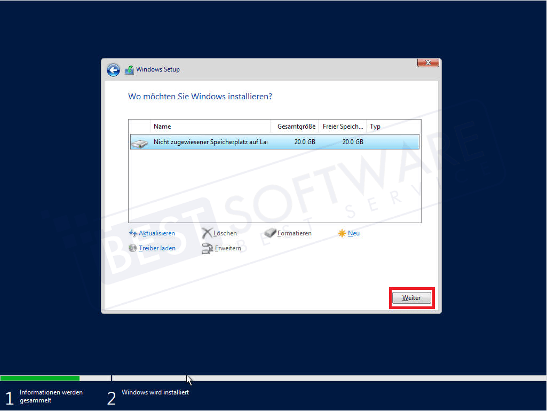The width and height of the screenshot is (547, 411).
Task: Click the Name column header
Action: [163, 127]
